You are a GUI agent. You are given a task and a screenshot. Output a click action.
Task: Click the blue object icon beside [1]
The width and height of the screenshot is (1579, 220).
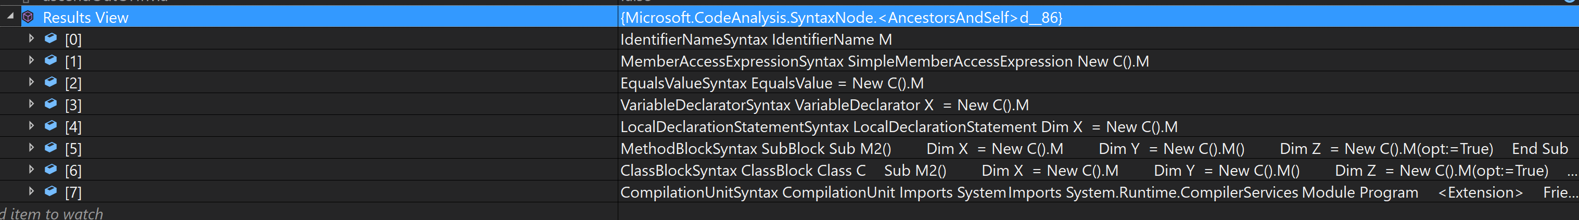(51, 61)
